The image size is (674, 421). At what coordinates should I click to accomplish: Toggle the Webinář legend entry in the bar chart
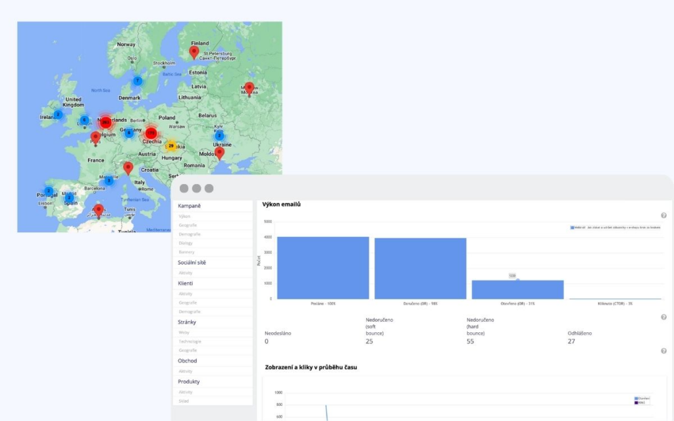point(615,228)
